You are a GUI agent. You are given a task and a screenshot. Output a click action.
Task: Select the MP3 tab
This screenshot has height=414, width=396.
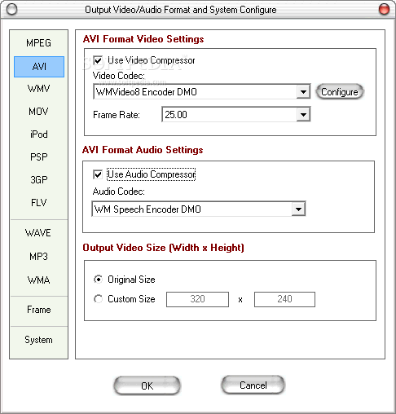pyautogui.click(x=38, y=257)
